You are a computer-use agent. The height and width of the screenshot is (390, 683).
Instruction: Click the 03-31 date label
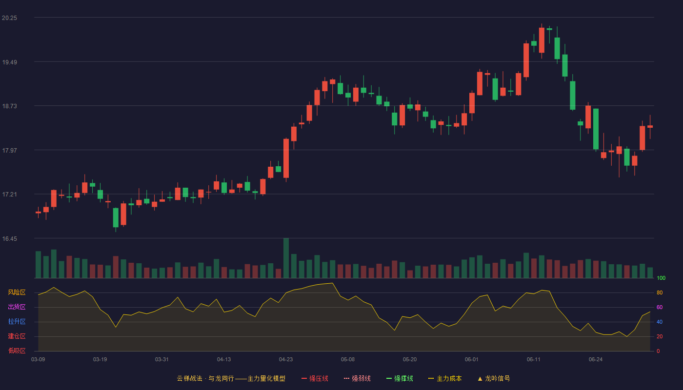[x=162, y=359]
